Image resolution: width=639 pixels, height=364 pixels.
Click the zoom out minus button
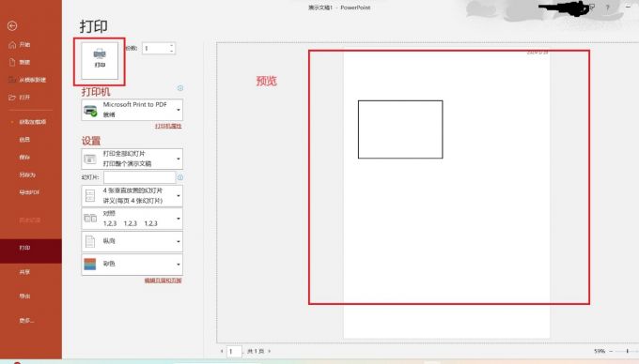click(x=611, y=351)
